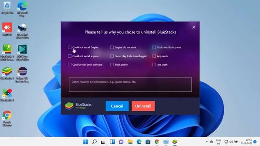Image resolution: width=260 pixels, height=146 pixels.
Task: Switch to BlueStacks in the taskbar
Action: tap(175, 142)
